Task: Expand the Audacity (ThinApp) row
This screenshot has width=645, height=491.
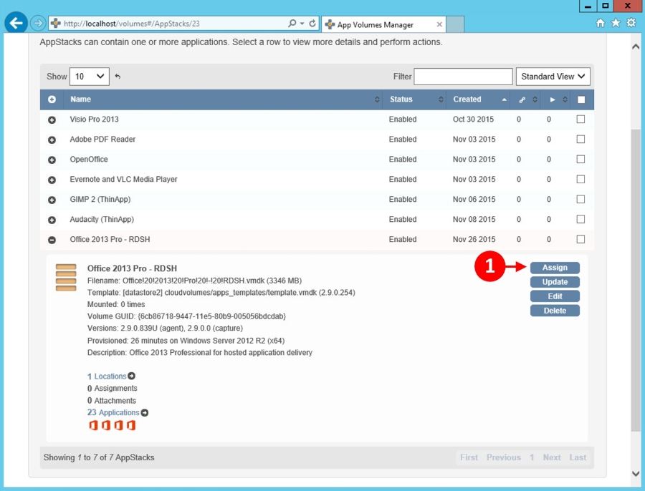Action: [52, 220]
